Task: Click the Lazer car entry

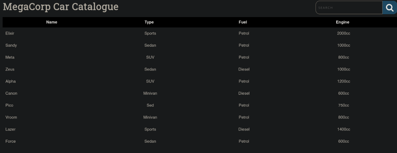Action: pyautogui.click(x=10, y=129)
